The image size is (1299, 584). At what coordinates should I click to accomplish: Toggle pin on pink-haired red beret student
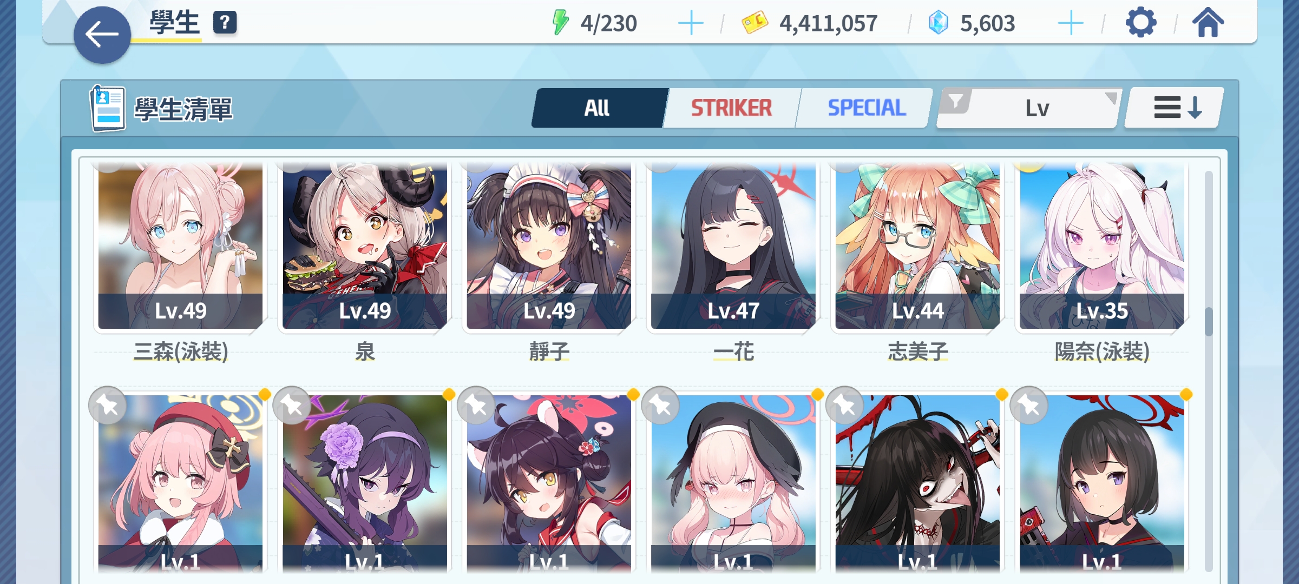pyautogui.click(x=108, y=406)
